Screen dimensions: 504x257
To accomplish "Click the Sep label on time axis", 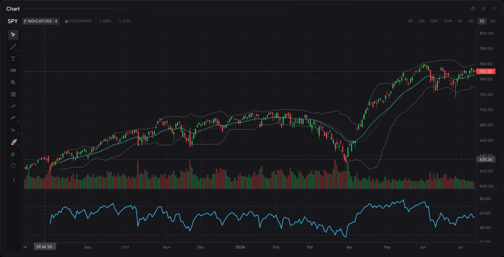I will point(88,247).
